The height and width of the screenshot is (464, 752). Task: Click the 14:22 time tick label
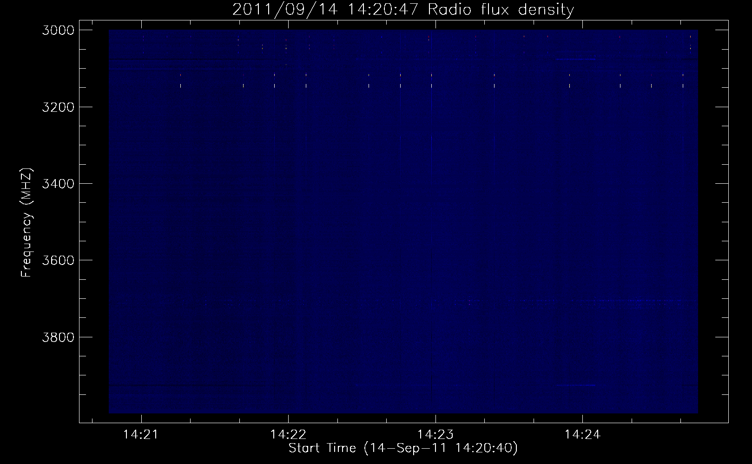288,434
